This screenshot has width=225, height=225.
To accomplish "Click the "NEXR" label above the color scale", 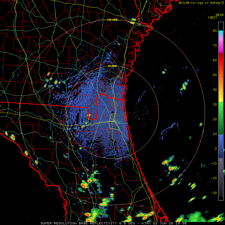I will pos(220,15).
